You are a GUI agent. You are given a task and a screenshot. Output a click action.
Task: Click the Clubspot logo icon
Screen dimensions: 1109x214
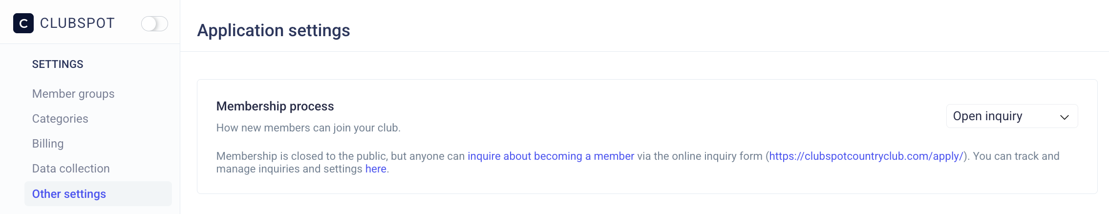coord(23,23)
